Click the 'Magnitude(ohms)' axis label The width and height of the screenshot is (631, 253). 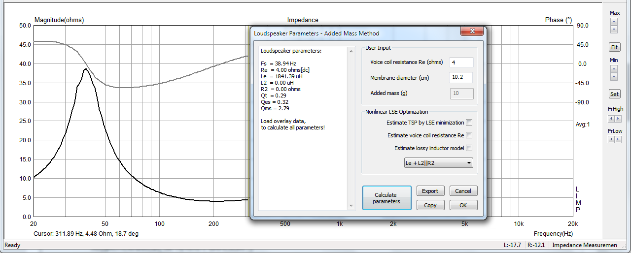(x=59, y=20)
